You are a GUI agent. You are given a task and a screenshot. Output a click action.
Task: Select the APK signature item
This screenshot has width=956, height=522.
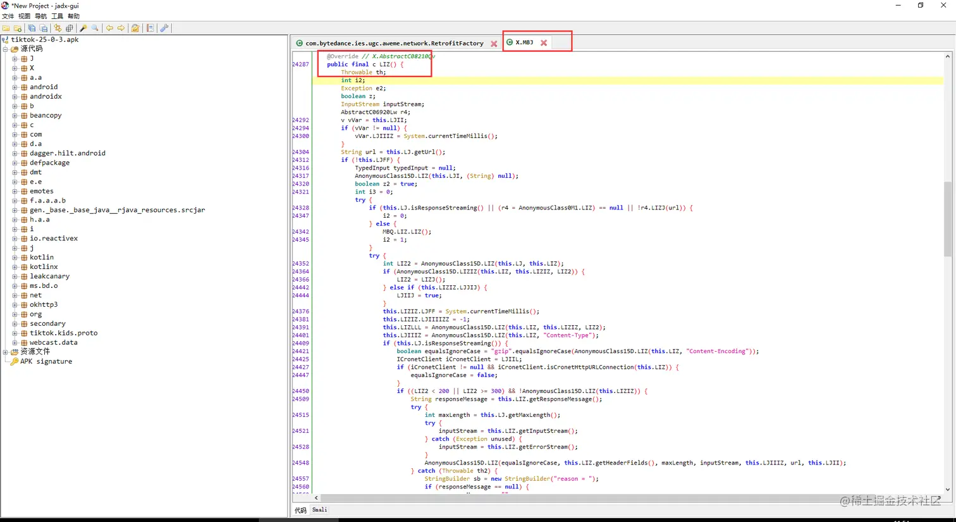(46, 361)
